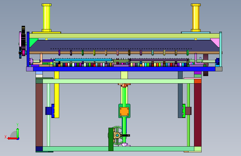Viewport: 241px width, 156px height.
Task: Pick the long brown shaft with colored rings
Action: tap(124, 53)
